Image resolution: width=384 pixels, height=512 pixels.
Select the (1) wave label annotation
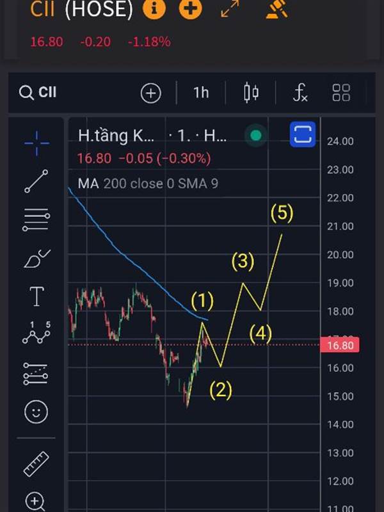[202, 300]
